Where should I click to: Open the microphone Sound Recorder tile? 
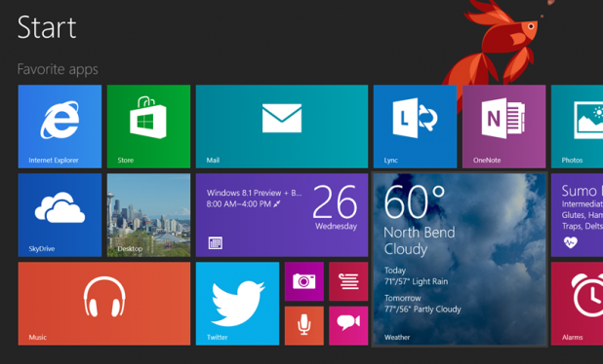click(x=304, y=326)
